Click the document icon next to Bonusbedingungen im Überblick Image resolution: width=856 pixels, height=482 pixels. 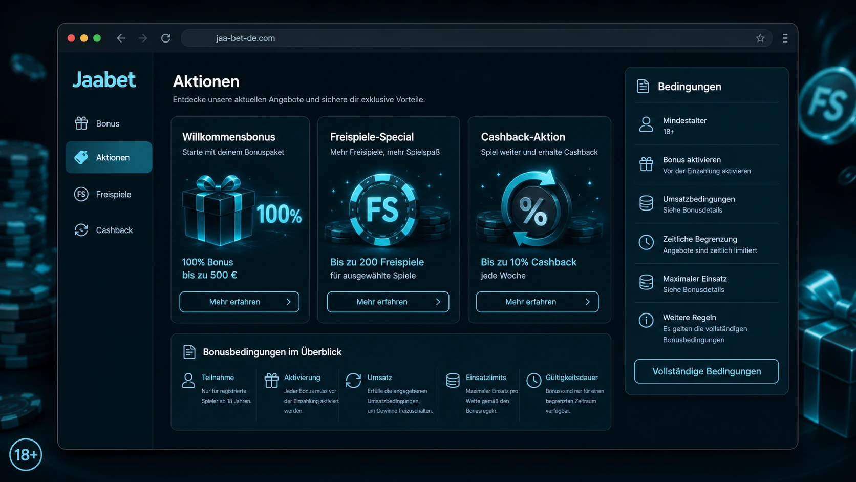point(189,352)
